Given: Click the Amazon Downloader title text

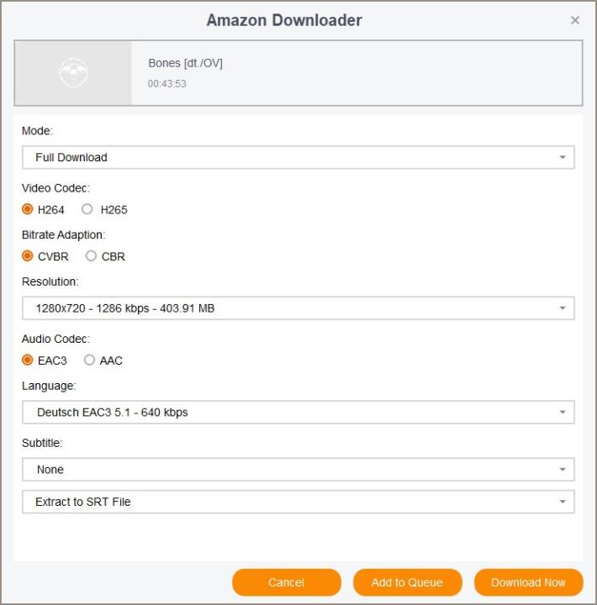Looking at the screenshot, I should [x=284, y=20].
